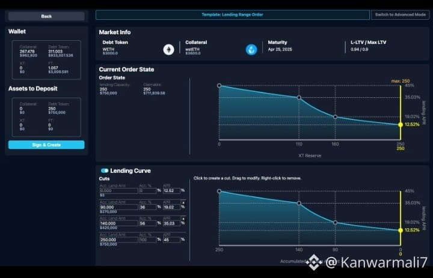Click the Lending Capacity value 250
Viewport: 433px width, 278px height.
[x=103, y=89]
